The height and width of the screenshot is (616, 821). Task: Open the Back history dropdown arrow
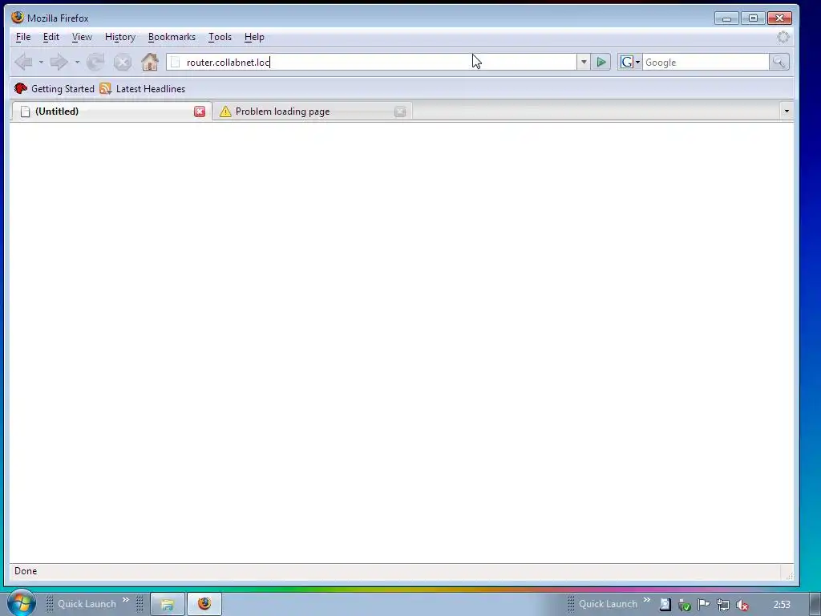click(x=41, y=63)
